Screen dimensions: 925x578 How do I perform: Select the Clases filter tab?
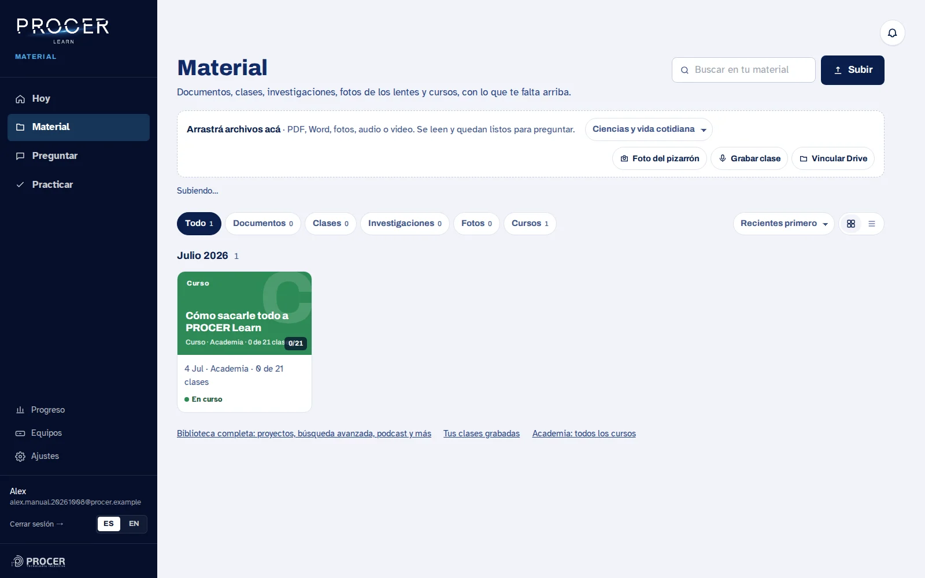(x=331, y=224)
